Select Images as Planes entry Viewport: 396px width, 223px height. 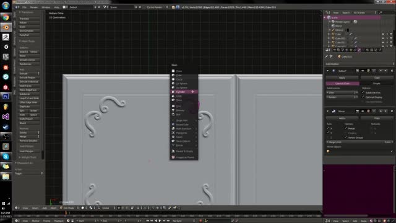point(184,157)
